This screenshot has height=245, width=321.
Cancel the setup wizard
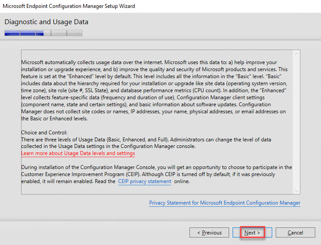point(295,233)
